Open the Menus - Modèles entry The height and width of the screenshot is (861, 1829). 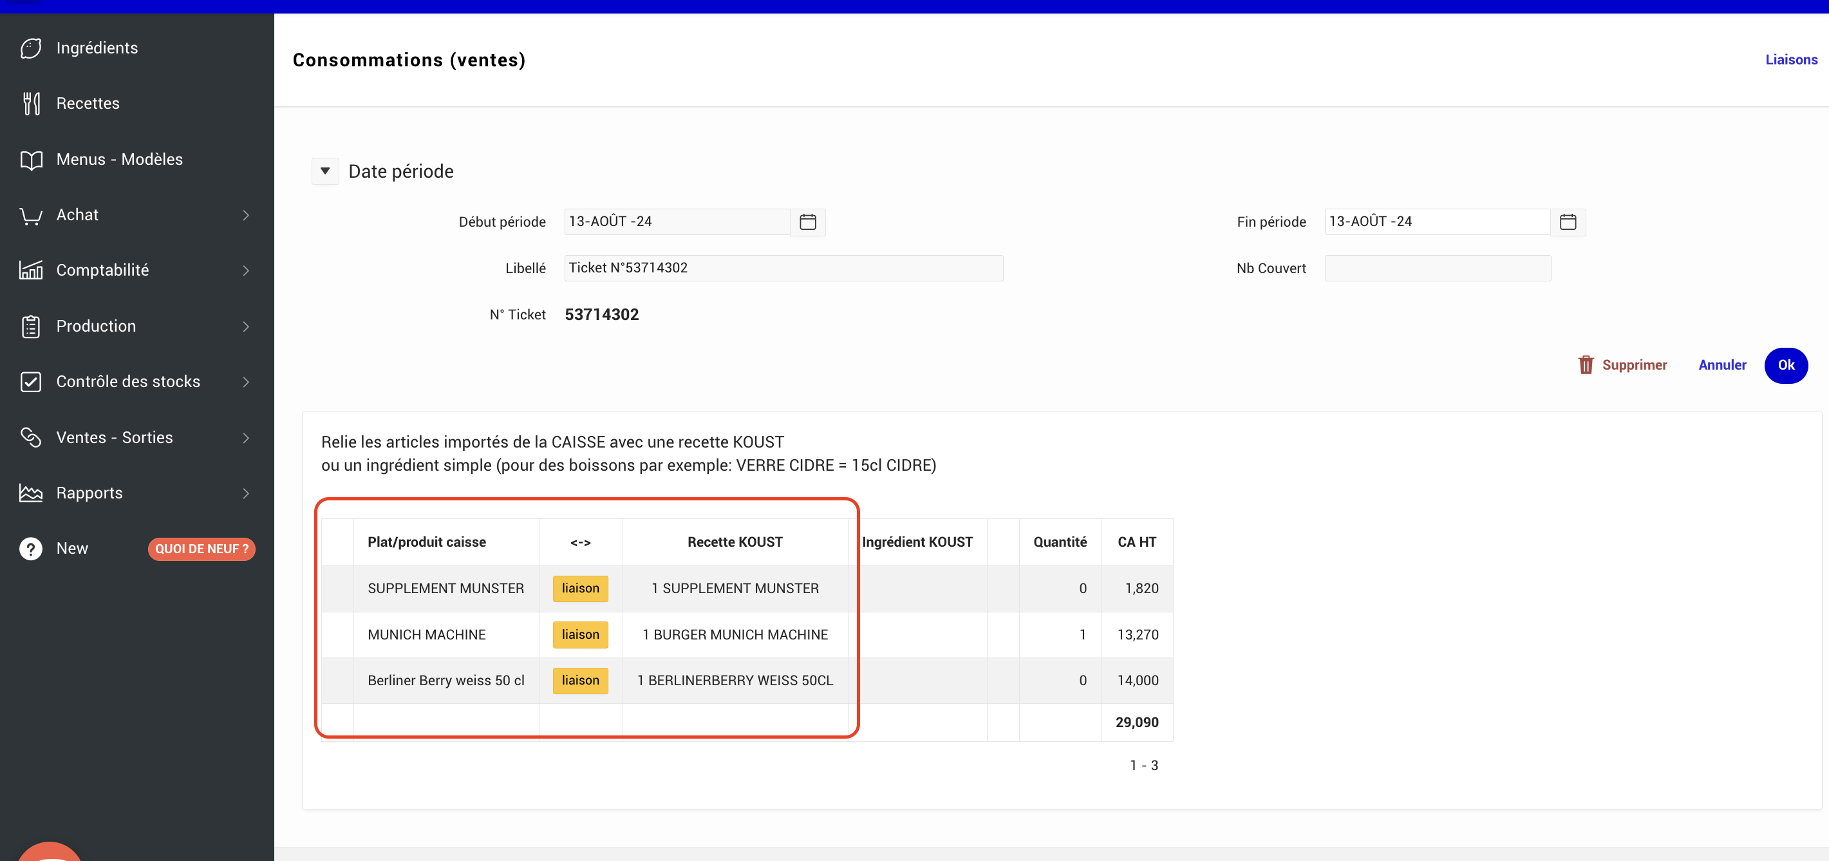coord(137,160)
